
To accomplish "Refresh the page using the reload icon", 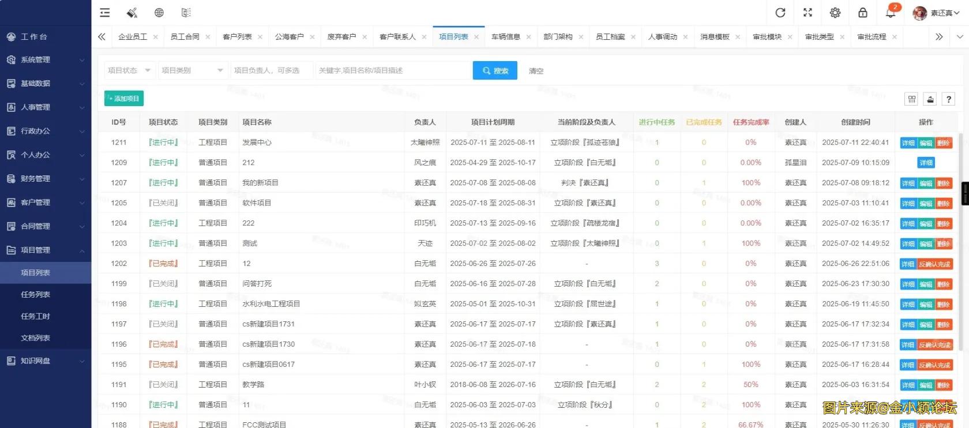I will pyautogui.click(x=780, y=13).
